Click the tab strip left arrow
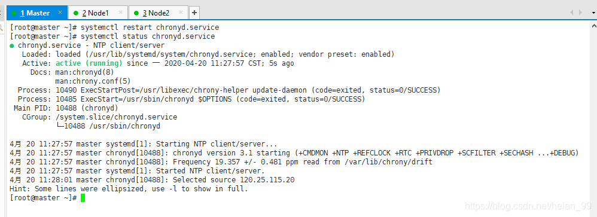Screen dimensions: 597x217 571,13
